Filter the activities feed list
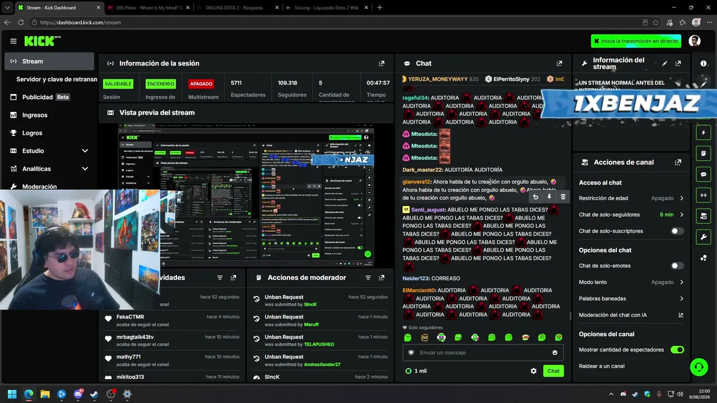717x403 pixels. (220, 278)
